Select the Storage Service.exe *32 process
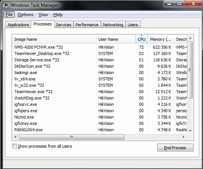The width and height of the screenshot is (203, 169). pyautogui.click(x=100, y=60)
